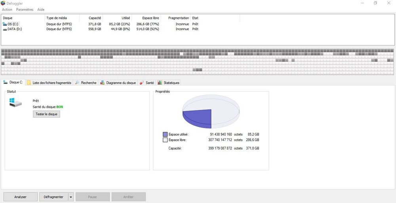Click the 286,6 GB (77%) free space cell
396x203 pixels.
point(148,24)
